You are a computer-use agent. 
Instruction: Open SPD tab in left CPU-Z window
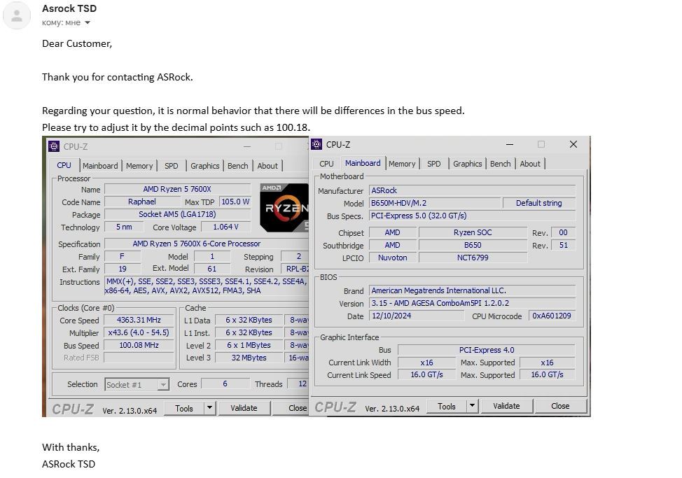pyautogui.click(x=172, y=166)
